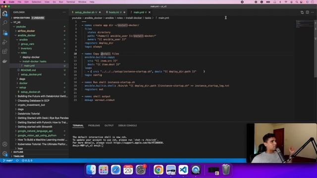
Task: Open the Docker extension view
Action: pyautogui.click(x=5, y=61)
